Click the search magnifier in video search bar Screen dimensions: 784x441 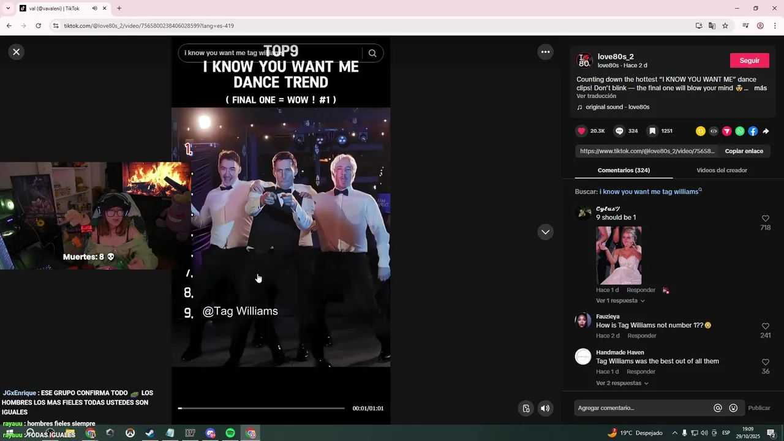[x=372, y=53]
